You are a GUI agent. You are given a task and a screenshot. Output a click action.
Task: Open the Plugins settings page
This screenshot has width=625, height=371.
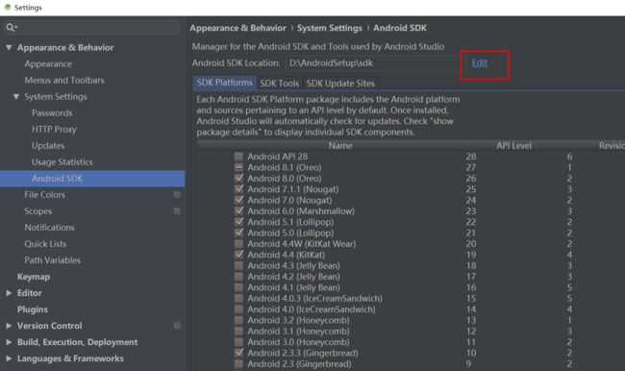[33, 309]
